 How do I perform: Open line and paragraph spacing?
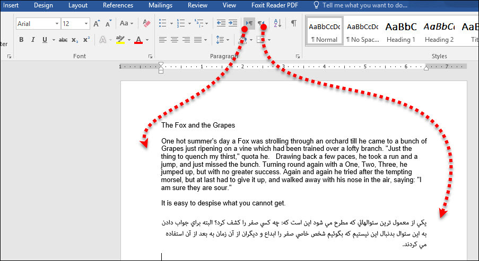pos(220,40)
